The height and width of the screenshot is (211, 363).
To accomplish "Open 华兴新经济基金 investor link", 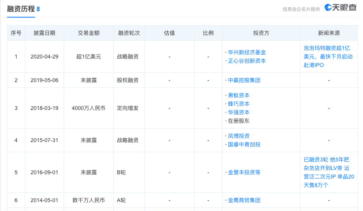I will (247, 52).
